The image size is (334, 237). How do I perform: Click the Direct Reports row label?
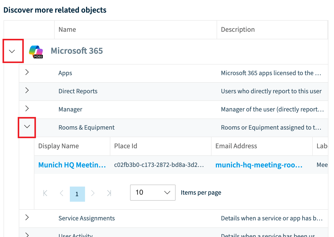click(78, 91)
